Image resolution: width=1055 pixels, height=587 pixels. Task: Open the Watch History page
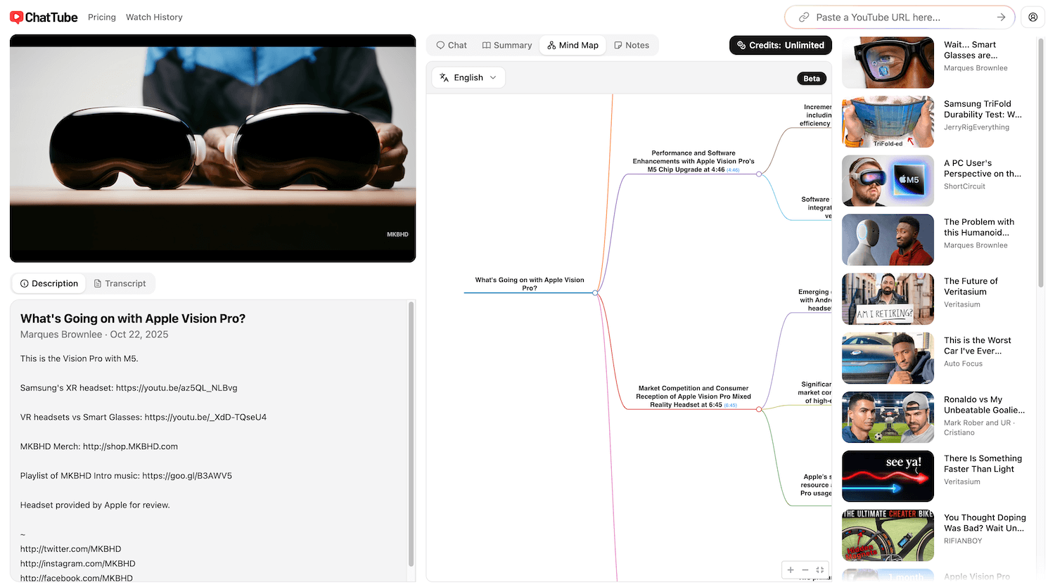(153, 17)
